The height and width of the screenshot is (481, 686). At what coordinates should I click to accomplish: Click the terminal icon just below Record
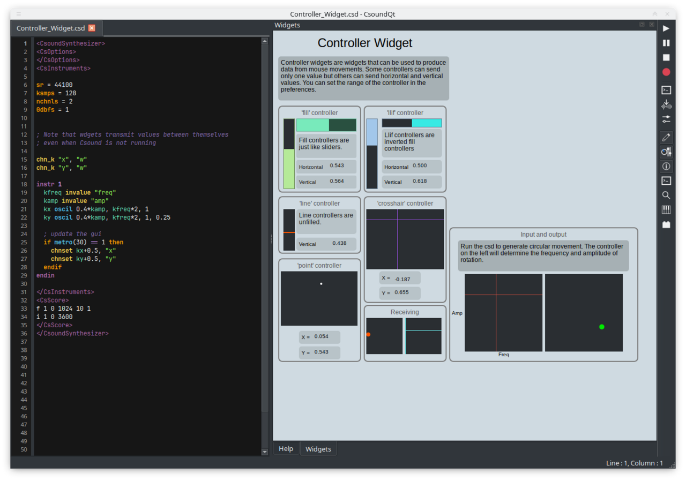pos(666,90)
